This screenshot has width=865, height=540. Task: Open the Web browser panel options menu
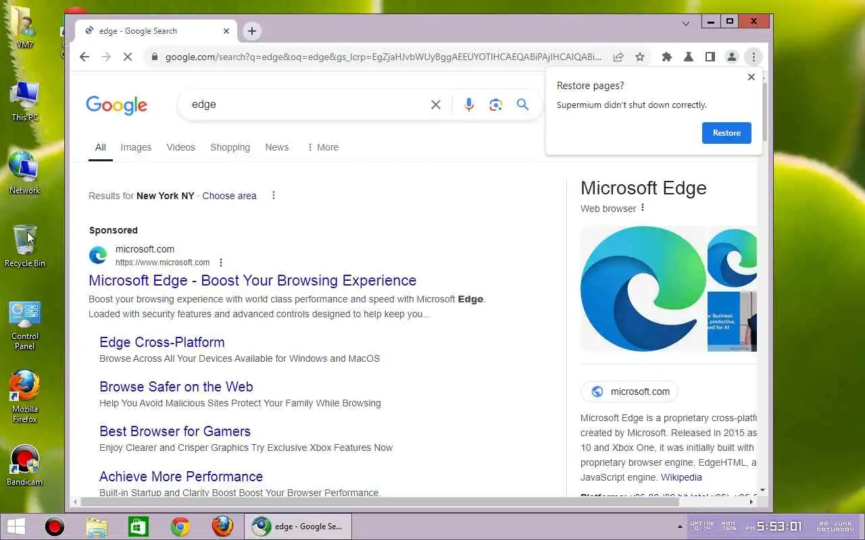pos(643,208)
